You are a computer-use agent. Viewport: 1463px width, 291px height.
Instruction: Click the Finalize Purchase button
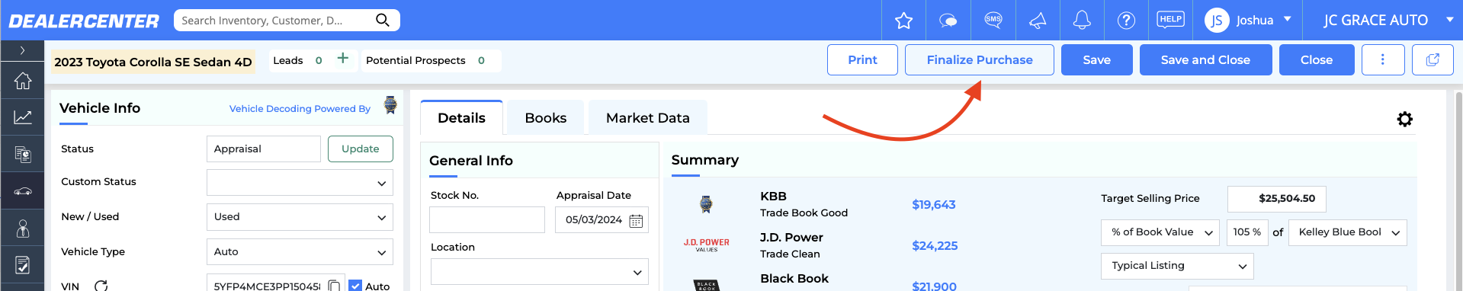[x=979, y=59]
